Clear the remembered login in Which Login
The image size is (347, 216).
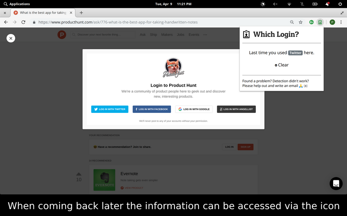pyautogui.click(x=281, y=65)
